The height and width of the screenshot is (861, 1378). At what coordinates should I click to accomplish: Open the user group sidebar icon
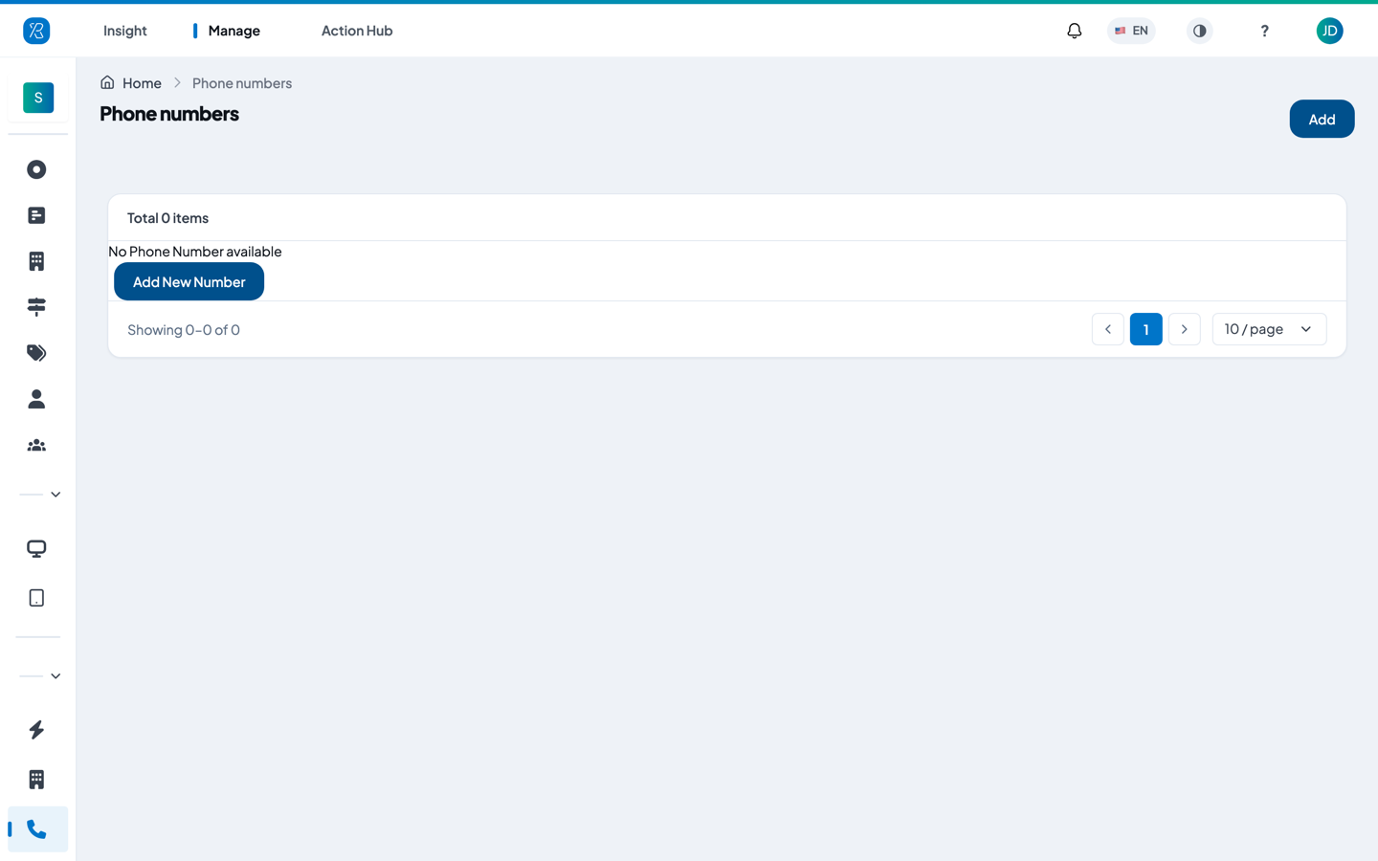coord(36,445)
